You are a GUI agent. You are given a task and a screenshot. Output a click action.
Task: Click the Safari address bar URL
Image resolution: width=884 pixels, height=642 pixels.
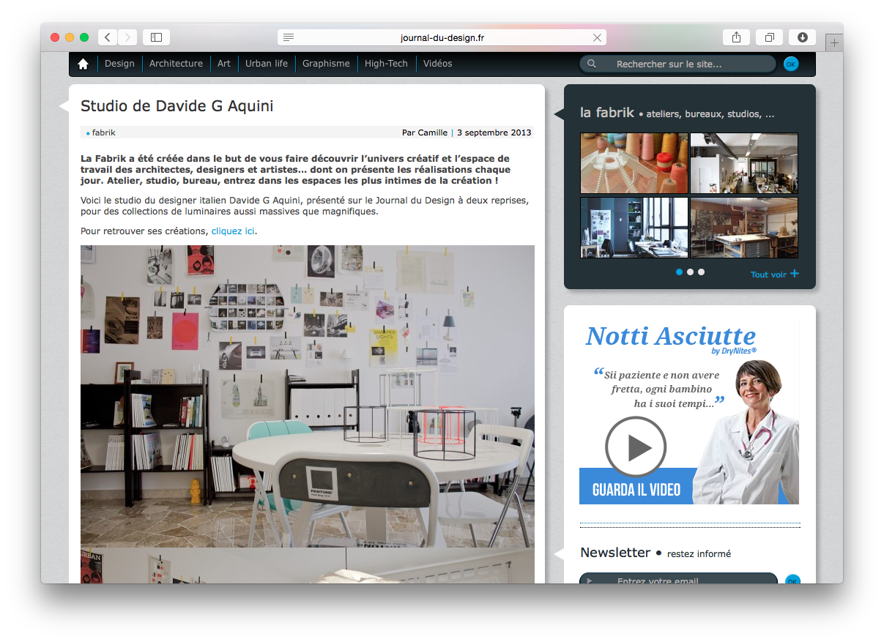tap(442, 37)
